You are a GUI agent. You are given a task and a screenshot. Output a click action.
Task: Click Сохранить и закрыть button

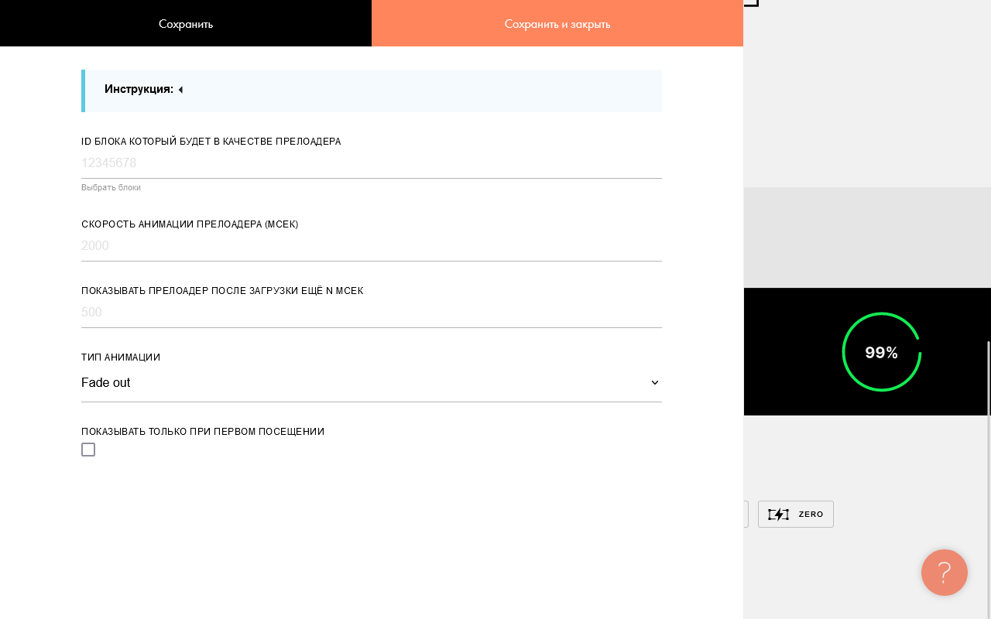tap(557, 23)
